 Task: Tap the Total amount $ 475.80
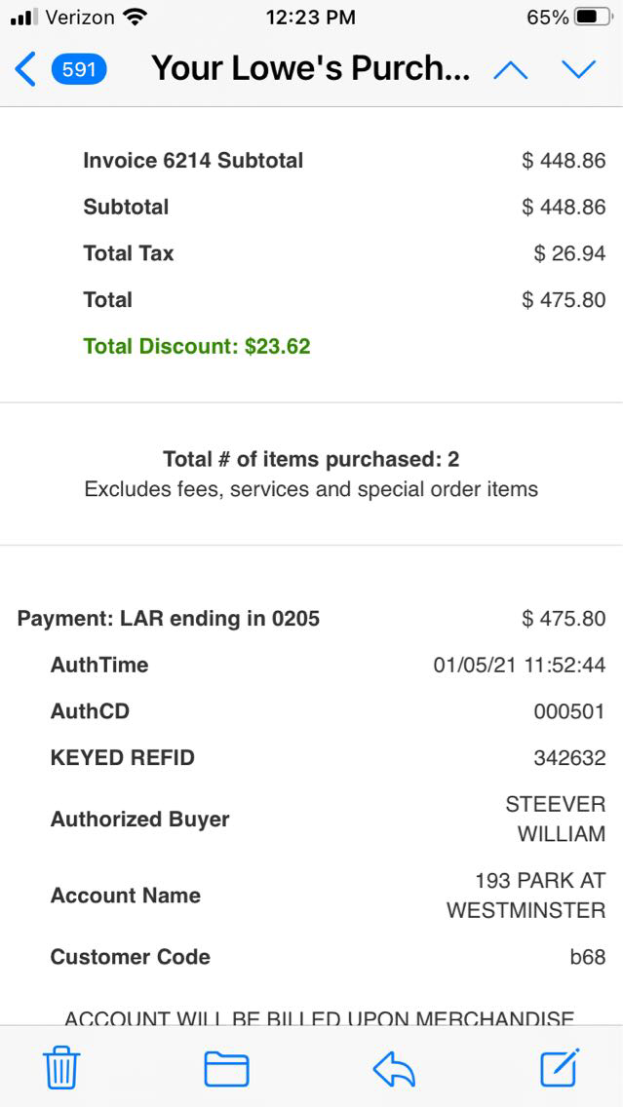(x=564, y=300)
